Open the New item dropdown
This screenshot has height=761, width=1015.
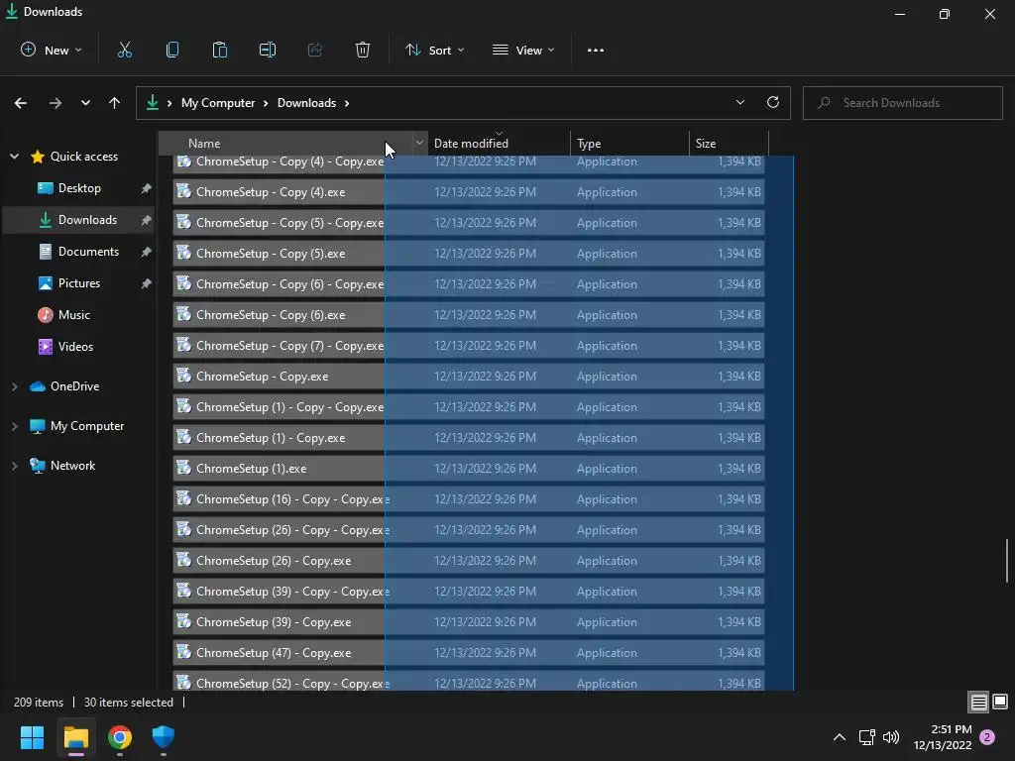[x=52, y=50]
